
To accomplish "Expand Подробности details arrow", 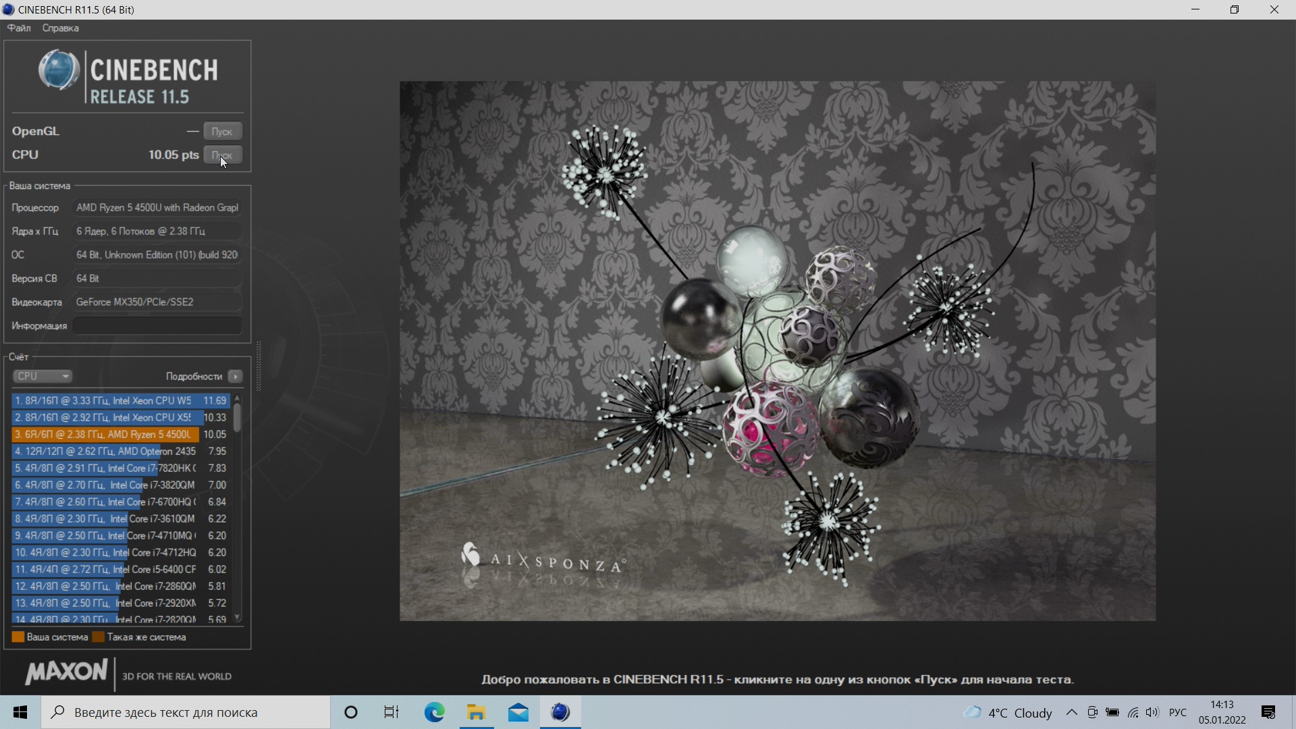I will 236,376.
